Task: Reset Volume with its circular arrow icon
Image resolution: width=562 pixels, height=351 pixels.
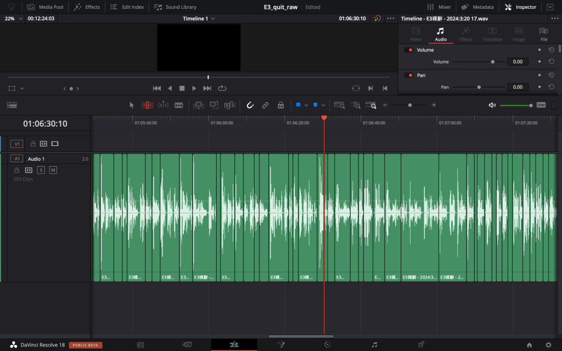Action: [552, 50]
